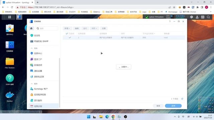Open Info Center in sidebar
This screenshot has width=214, height=120.
point(38,53)
